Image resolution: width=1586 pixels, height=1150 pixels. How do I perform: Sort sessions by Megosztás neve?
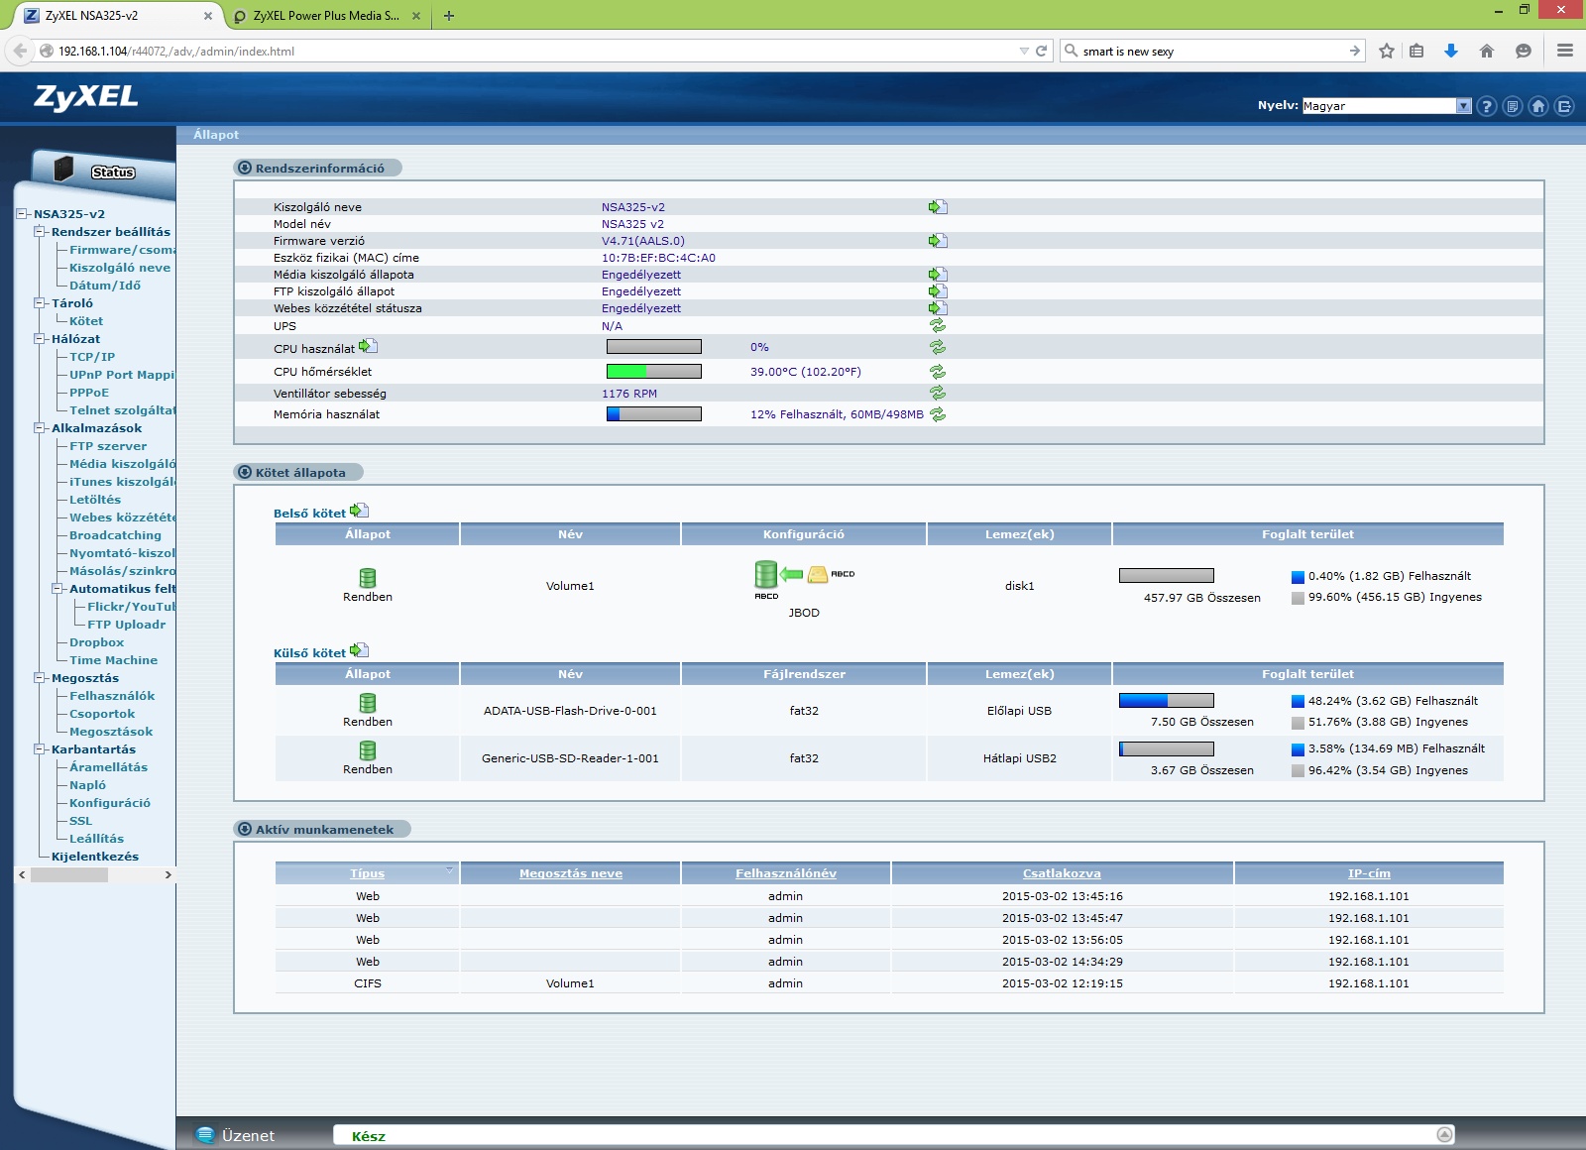(571, 873)
